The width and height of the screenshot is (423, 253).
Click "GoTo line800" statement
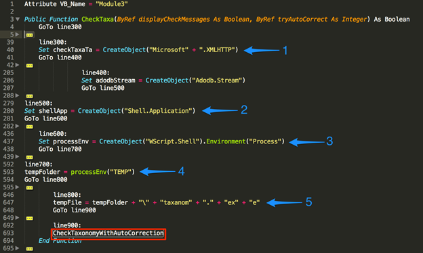45,179
